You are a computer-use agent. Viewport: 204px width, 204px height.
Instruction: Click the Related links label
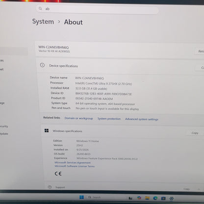(51, 118)
